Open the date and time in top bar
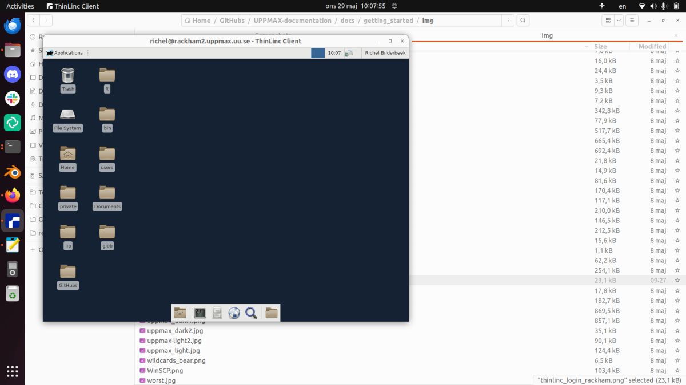Screen dimensions: 686x385 (x=355, y=6)
